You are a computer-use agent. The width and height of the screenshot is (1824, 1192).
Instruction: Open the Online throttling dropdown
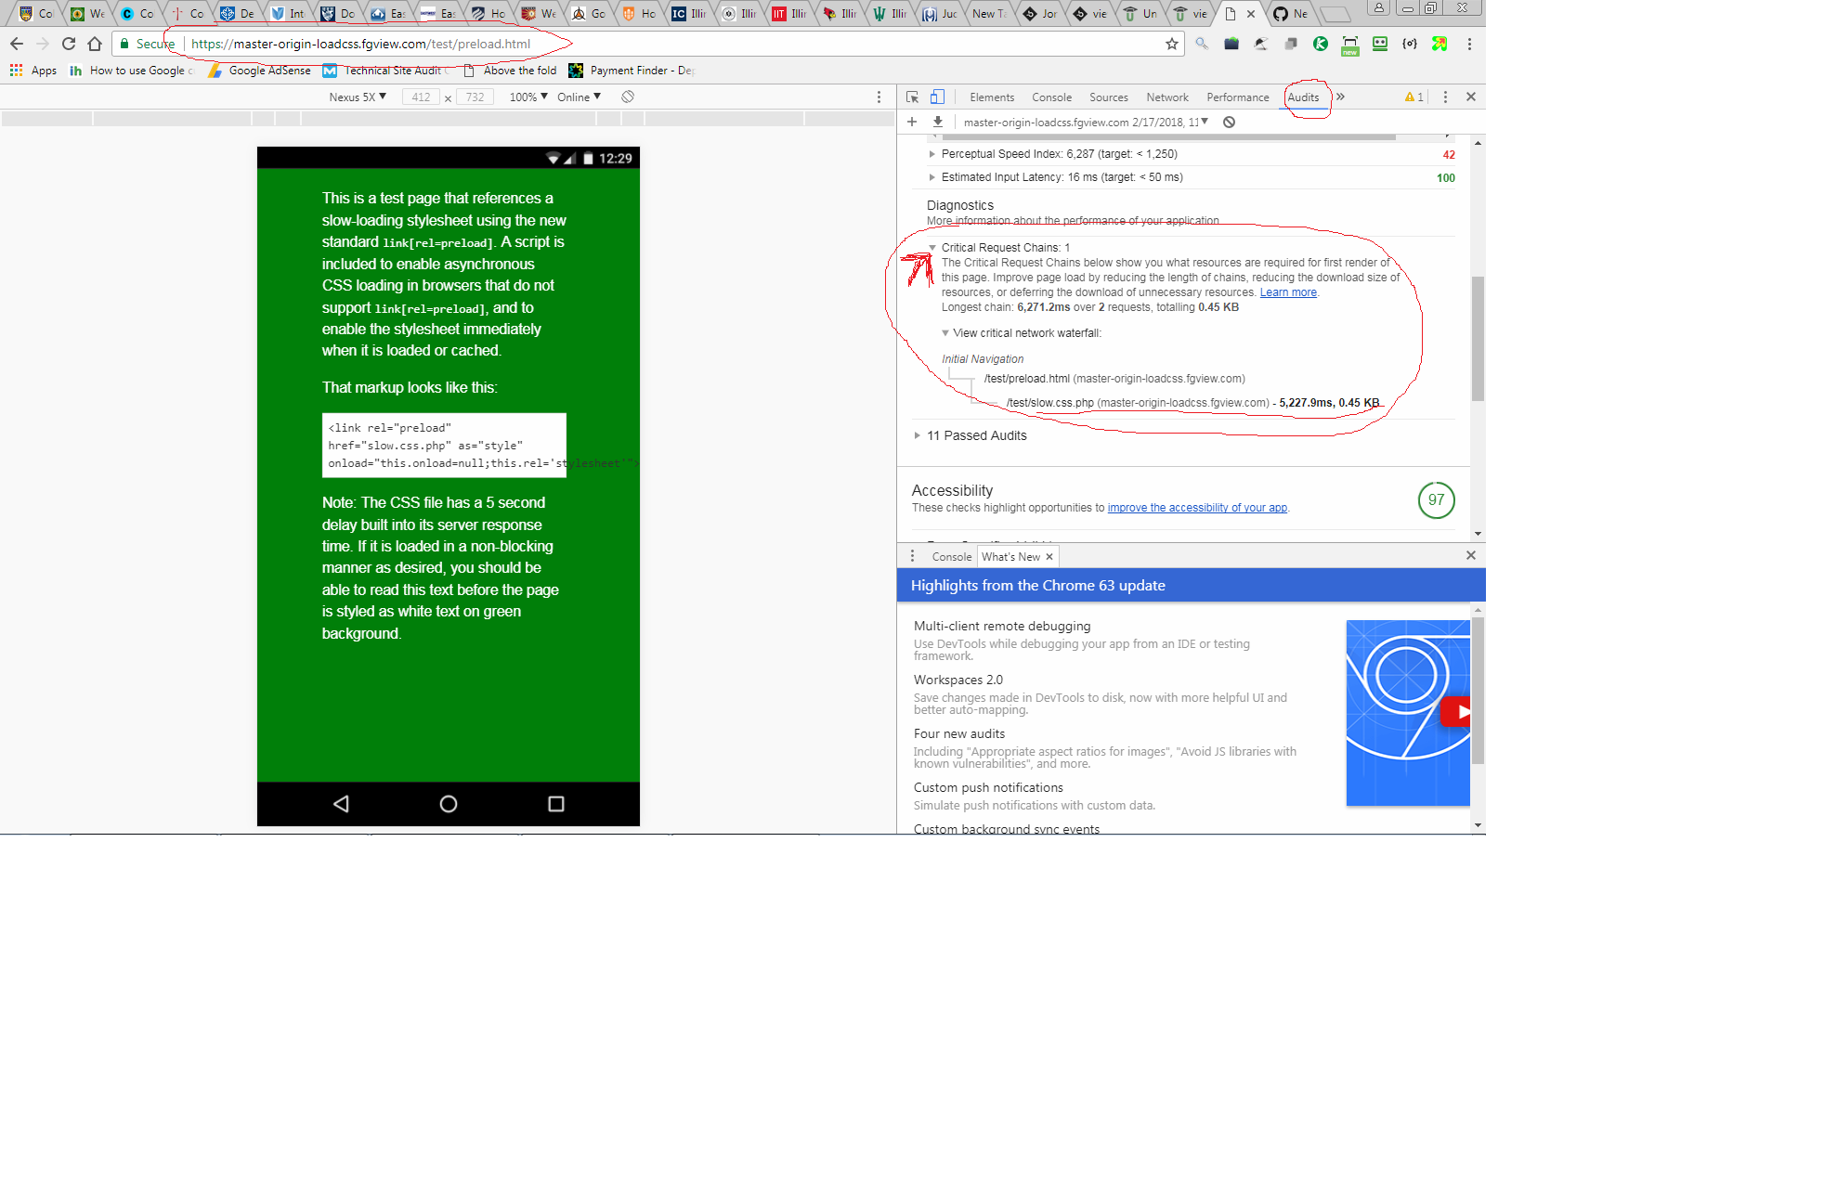click(x=578, y=97)
